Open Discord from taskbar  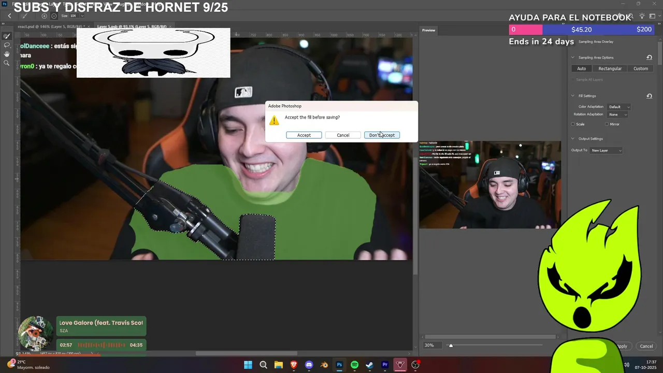[x=309, y=365]
